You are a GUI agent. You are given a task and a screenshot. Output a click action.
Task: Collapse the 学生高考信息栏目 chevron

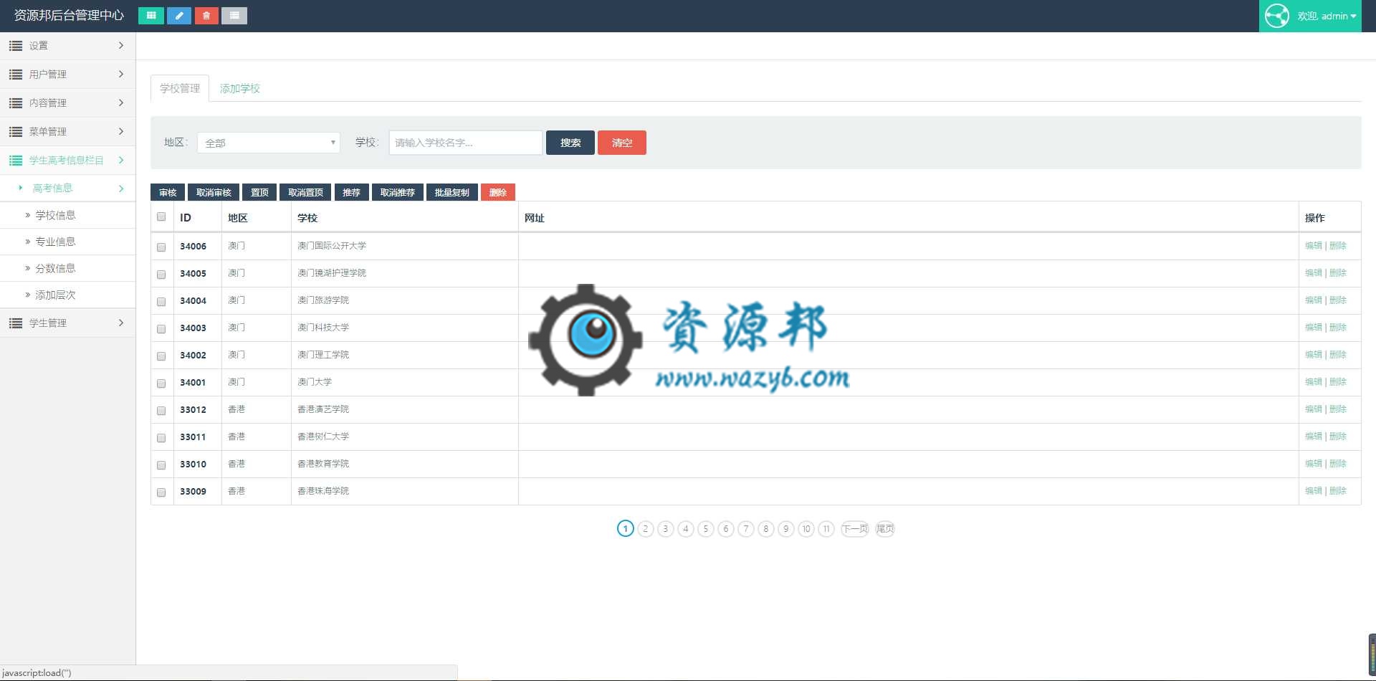(x=120, y=161)
